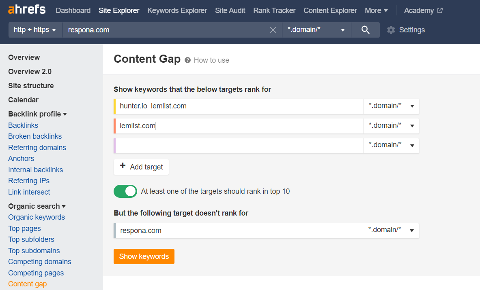Collapse the Organic search section
The height and width of the screenshot is (290, 480).
37,206
